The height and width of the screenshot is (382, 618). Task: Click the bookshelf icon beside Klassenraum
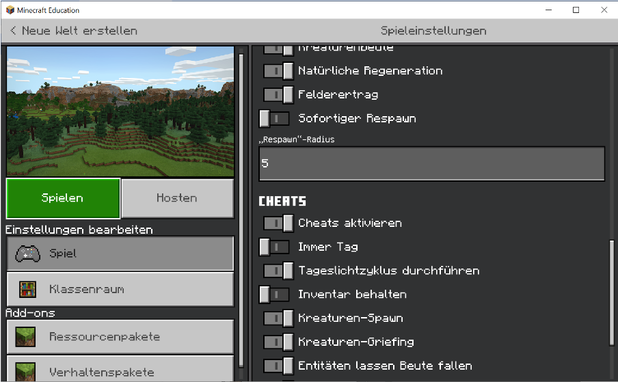click(x=27, y=289)
